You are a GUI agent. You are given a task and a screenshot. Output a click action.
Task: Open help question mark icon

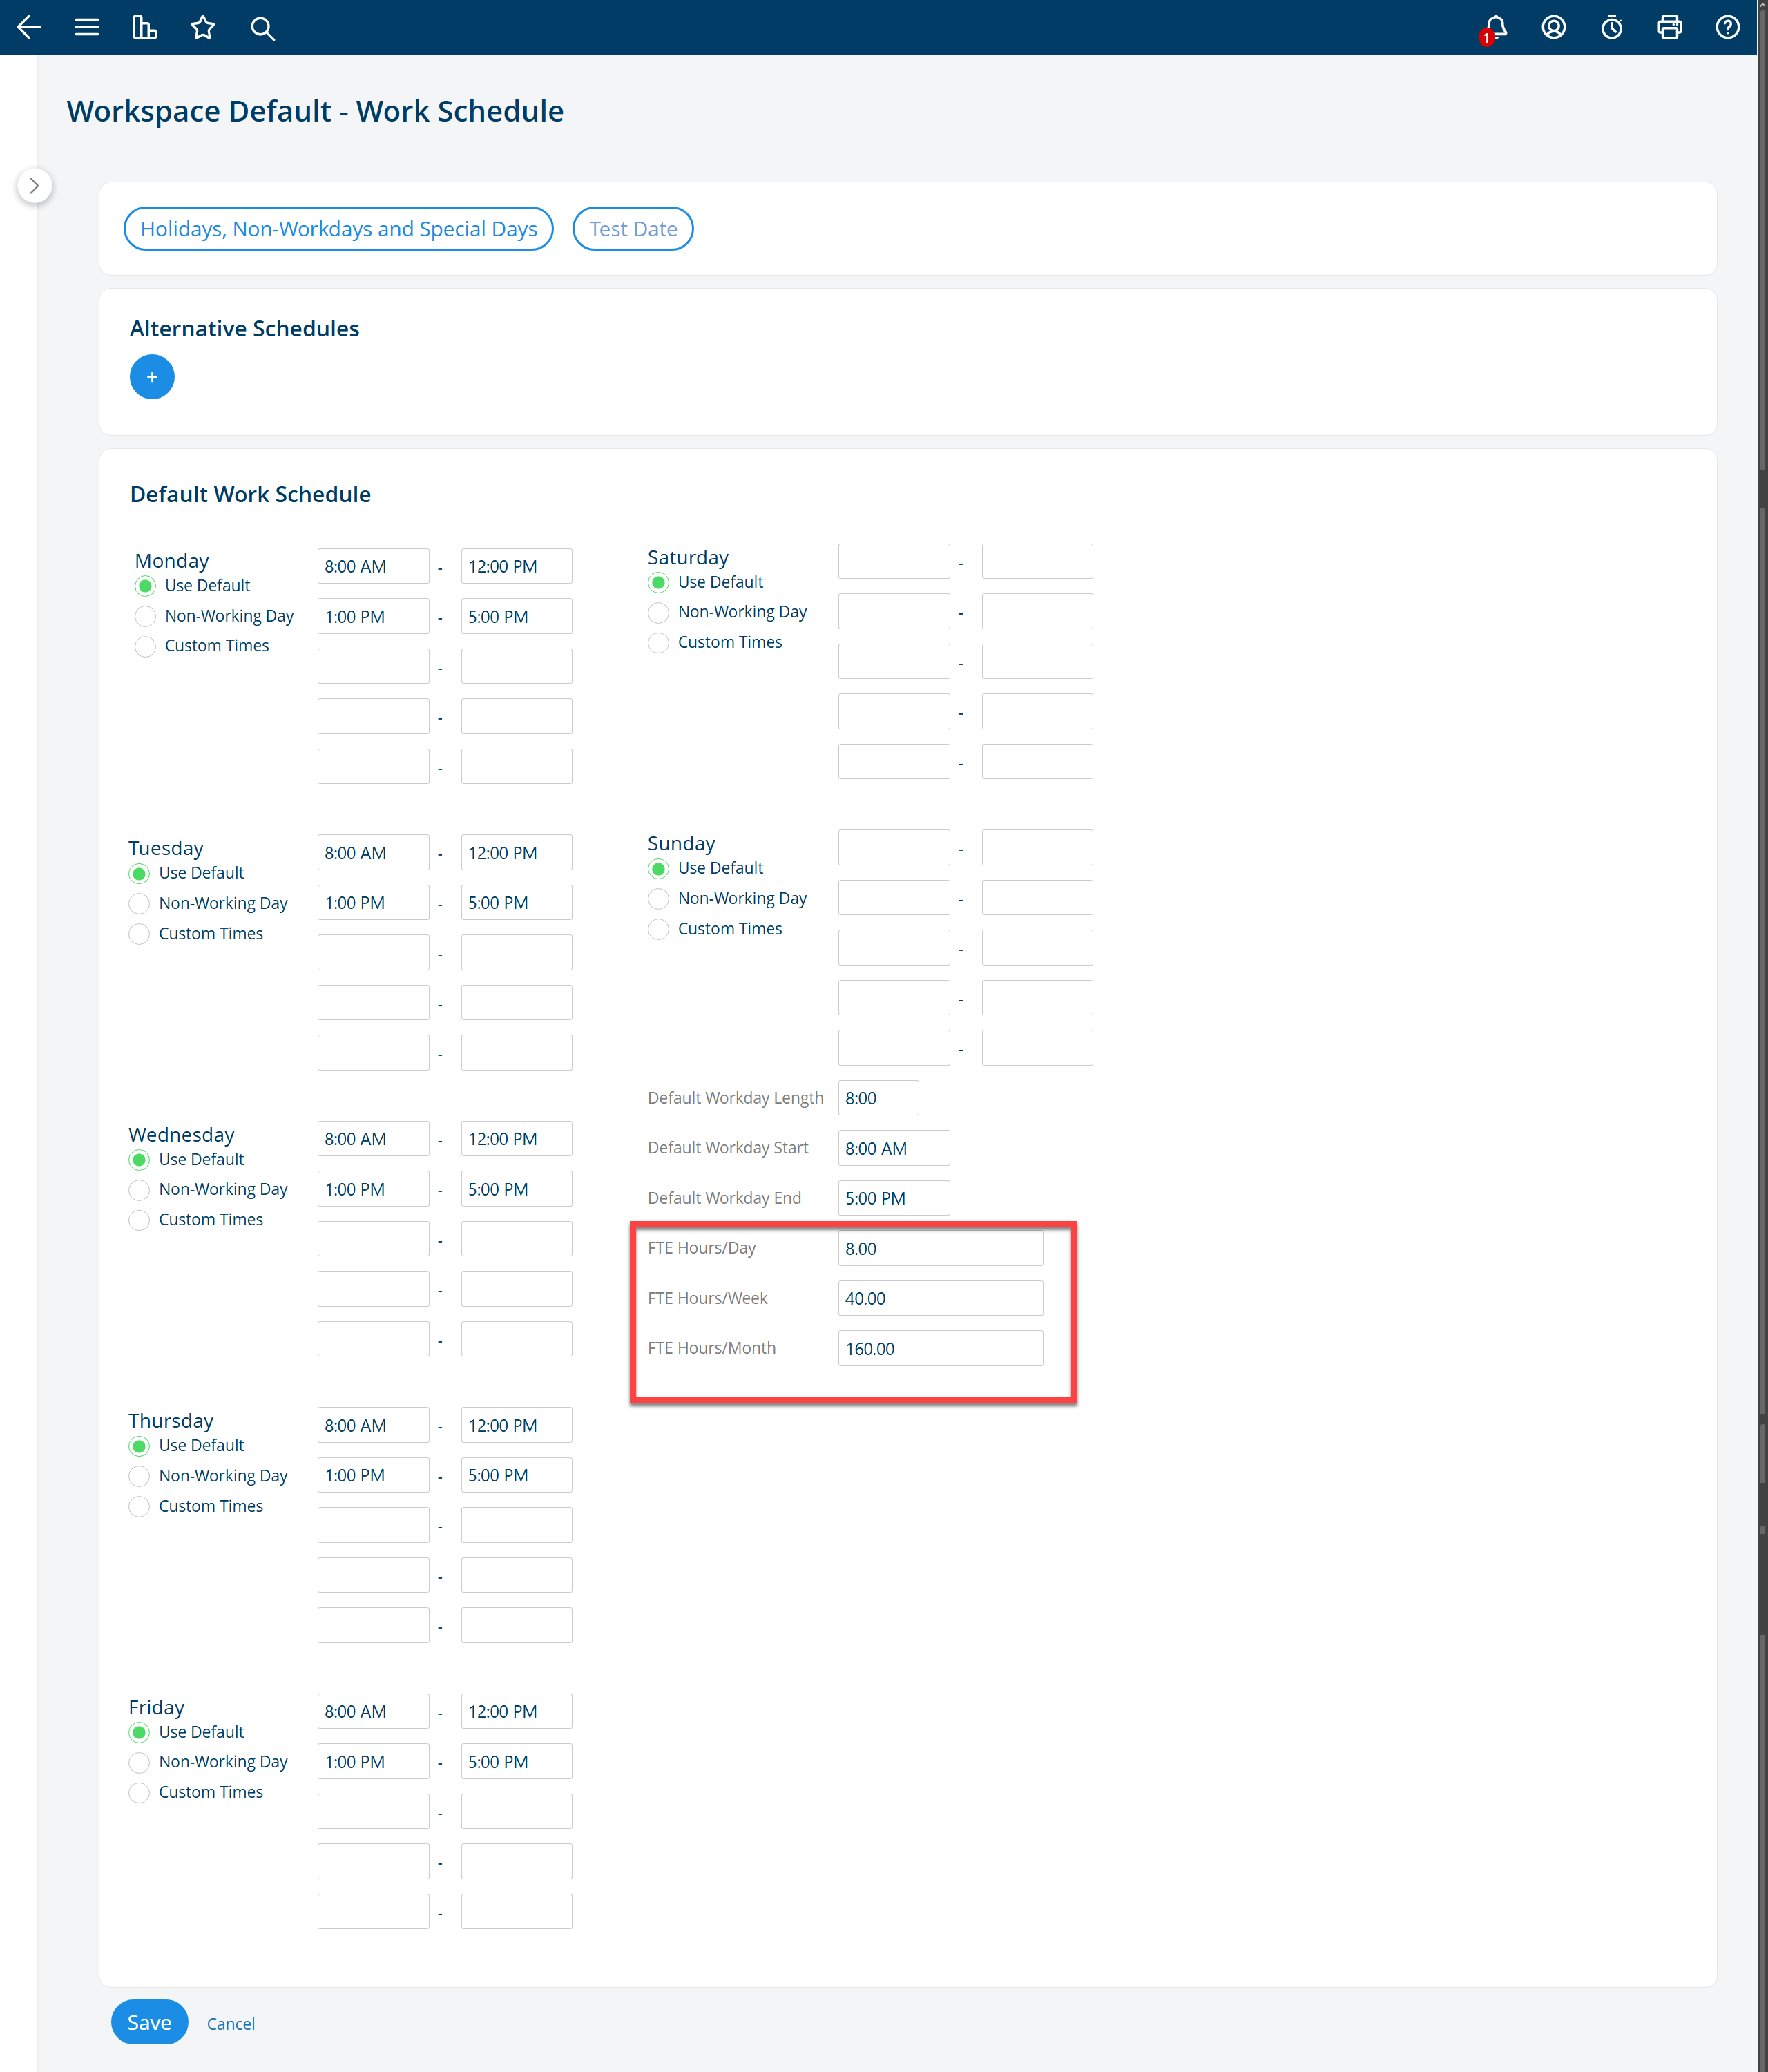1727,27
